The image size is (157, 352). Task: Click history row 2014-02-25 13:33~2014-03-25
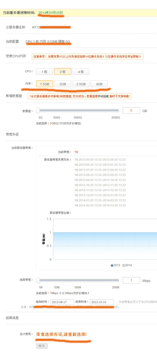100,205
